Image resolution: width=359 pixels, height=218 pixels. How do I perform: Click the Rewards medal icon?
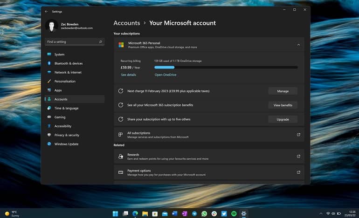click(x=121, y=157)
